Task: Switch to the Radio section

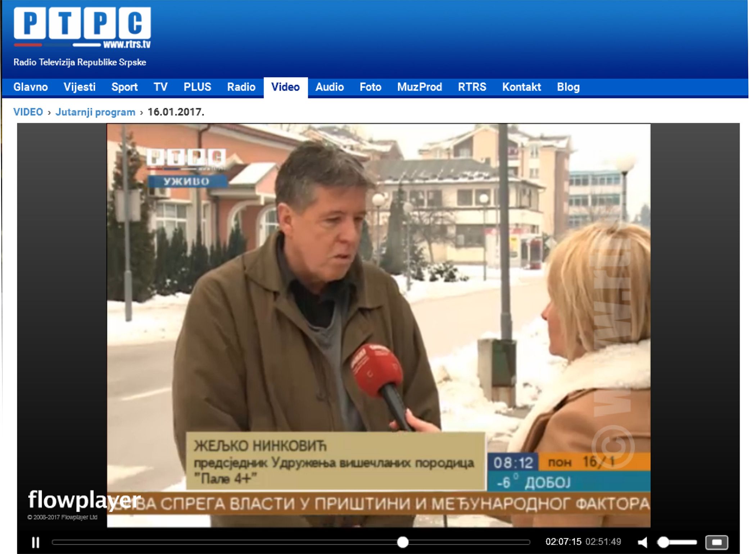Action: click(x=241, y=87)
